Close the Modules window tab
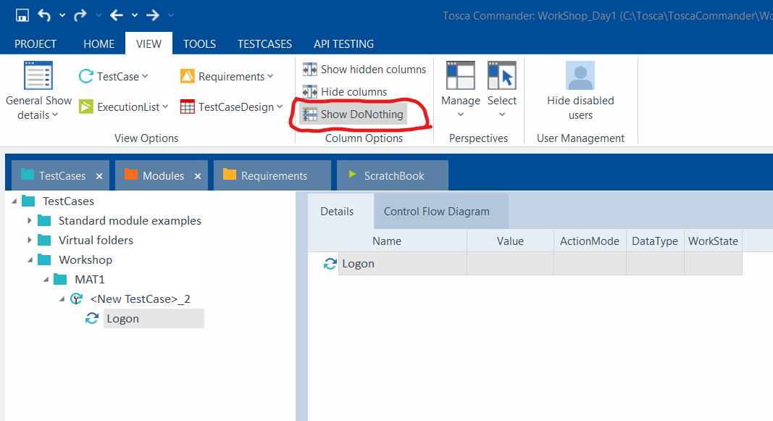This screenshot has width=773, height=421. pos(198,176)
